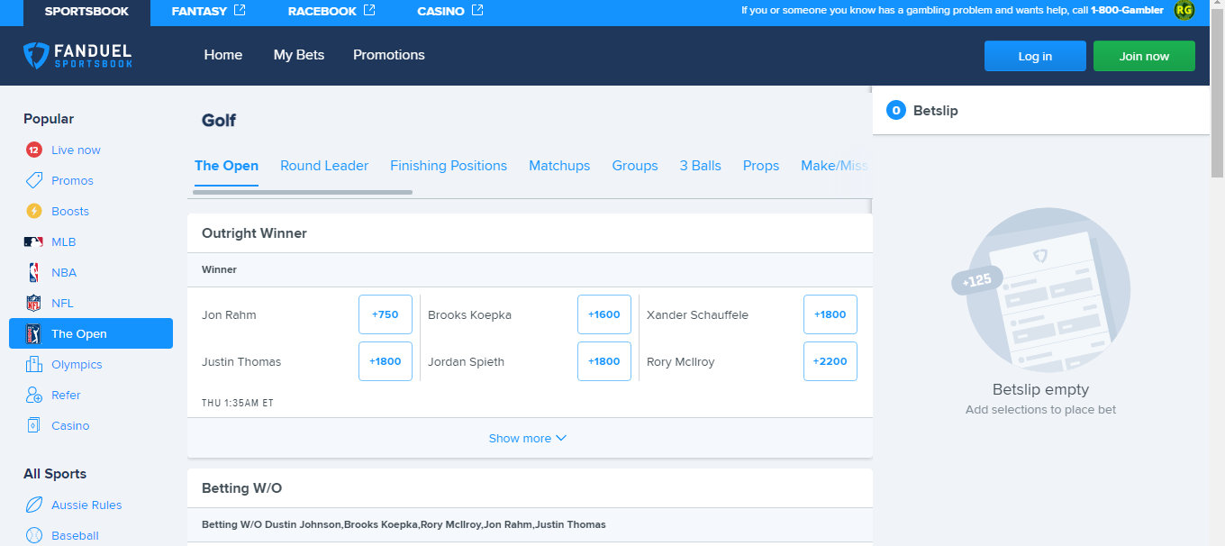
Task: Click the Betslip header
Action: pyautogui.click(x=1040, y=111)
